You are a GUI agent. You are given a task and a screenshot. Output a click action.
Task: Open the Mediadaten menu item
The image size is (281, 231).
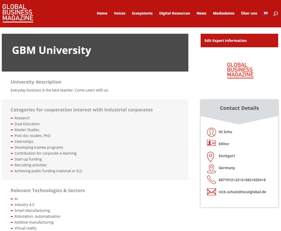(x=224, y=13)
